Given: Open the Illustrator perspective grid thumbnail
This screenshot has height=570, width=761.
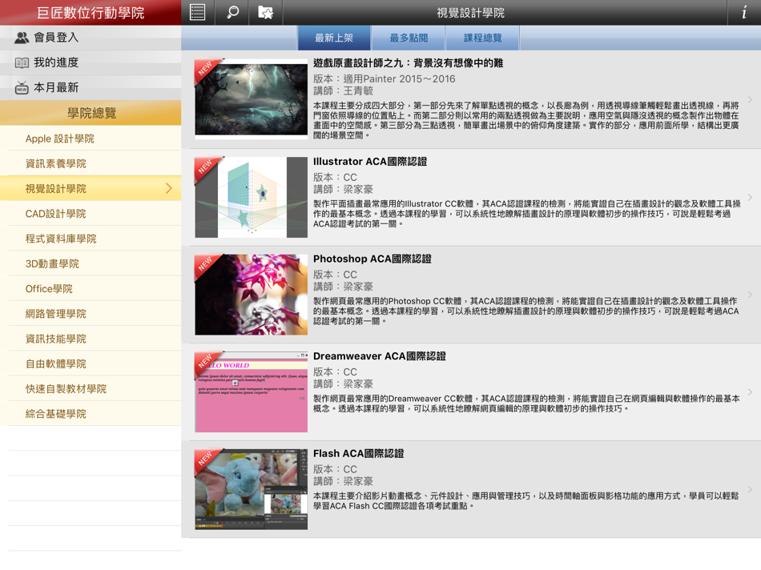Looking at the screenshot, I should tap(251, 198).
